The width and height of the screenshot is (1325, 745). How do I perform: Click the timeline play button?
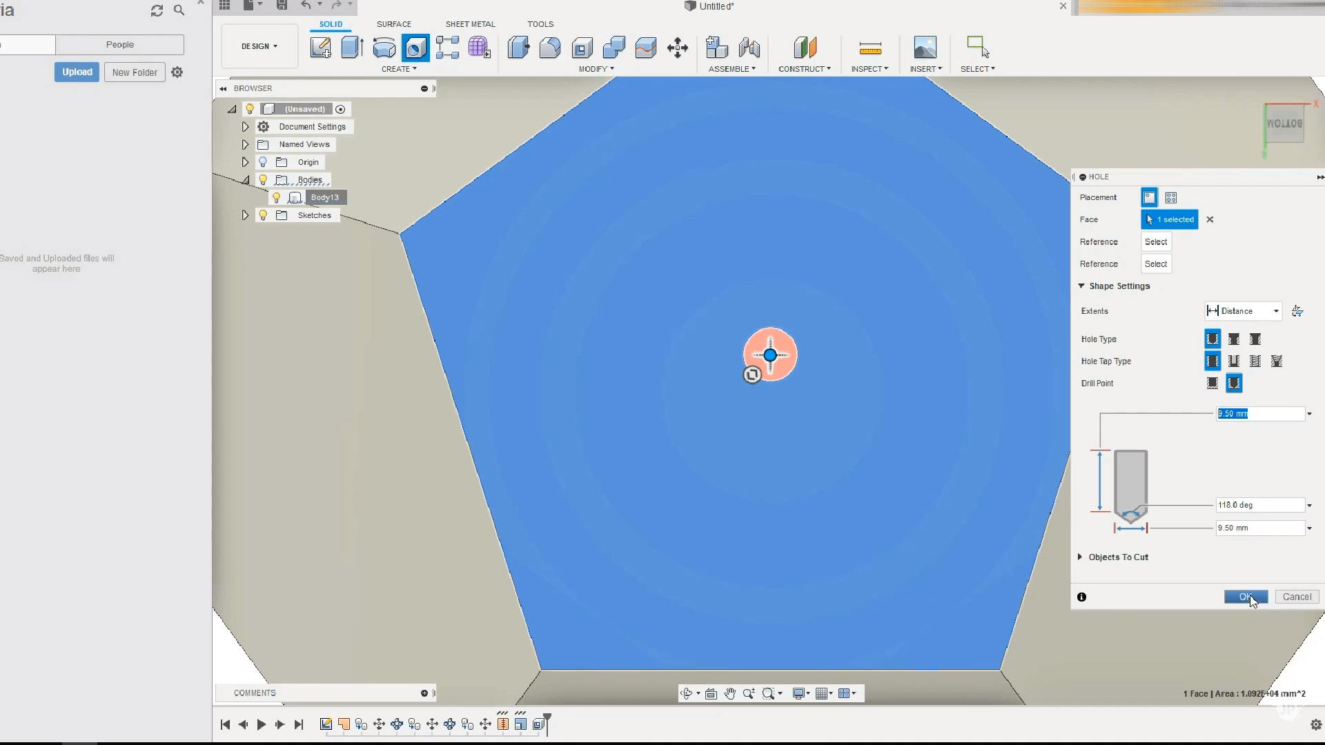(262, 724)
